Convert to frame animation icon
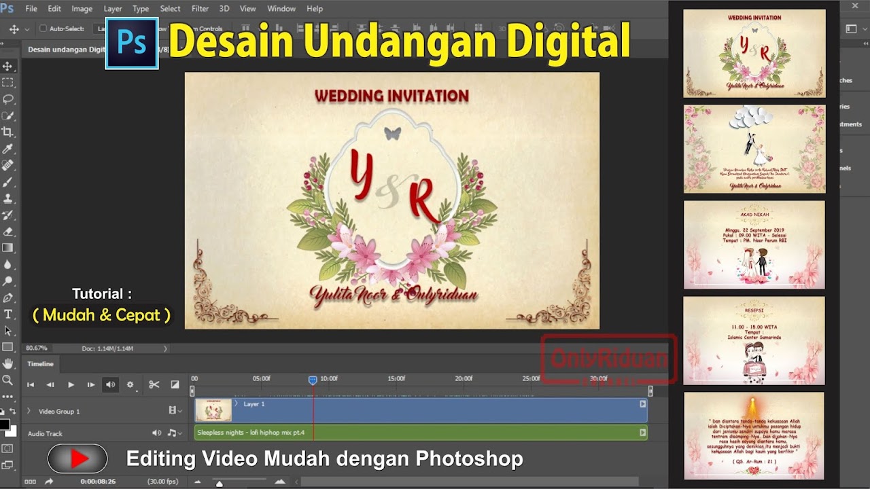 pyautogui.click(x=30, y=482)
